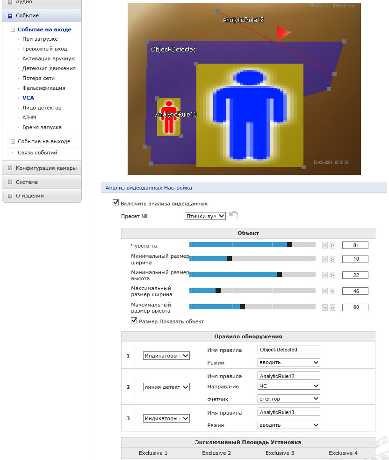Open rule 2 type dropdown линия детект
The height and width of the screenshot is (460, 389).
pyautogui.click(x=166, y=387)
